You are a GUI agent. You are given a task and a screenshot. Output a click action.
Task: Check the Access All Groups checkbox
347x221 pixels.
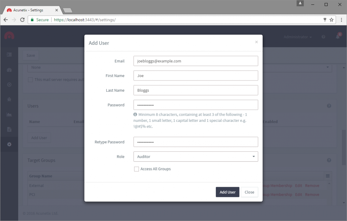coord(137,169)
